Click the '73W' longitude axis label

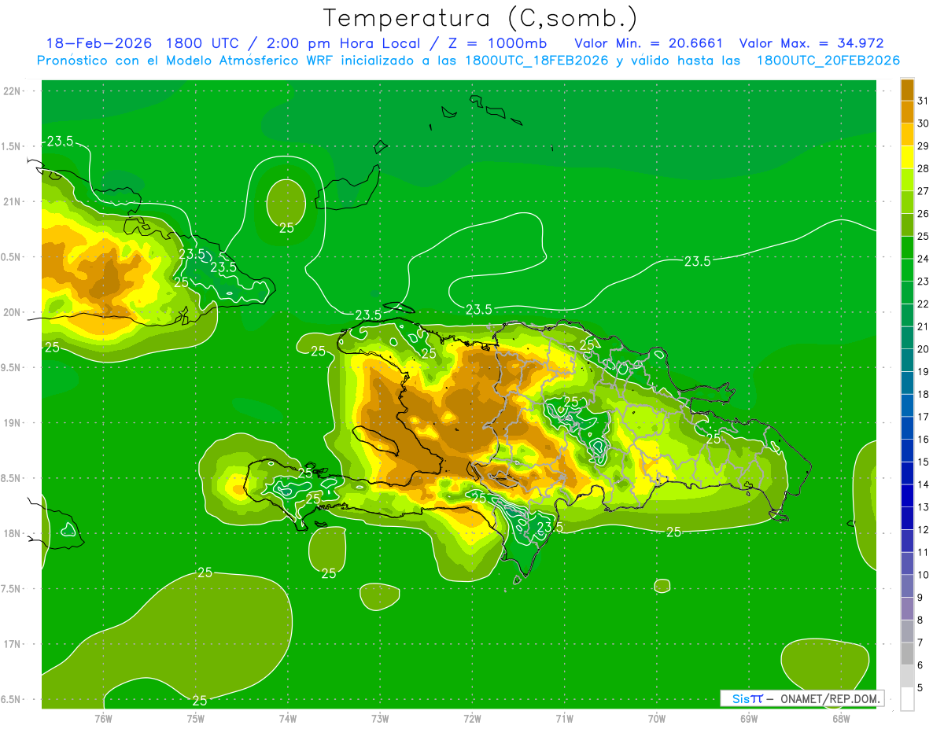[380, 717]
